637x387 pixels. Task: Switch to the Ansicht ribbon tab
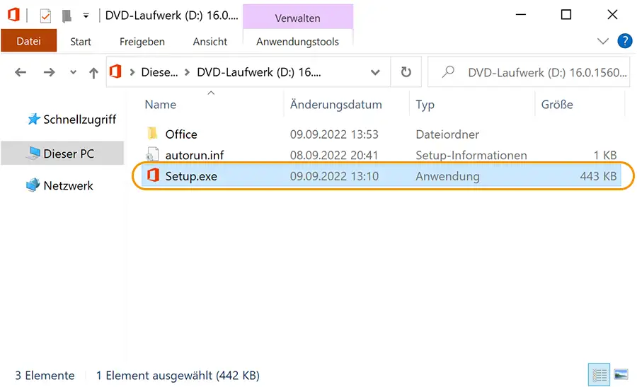point(210,42)
